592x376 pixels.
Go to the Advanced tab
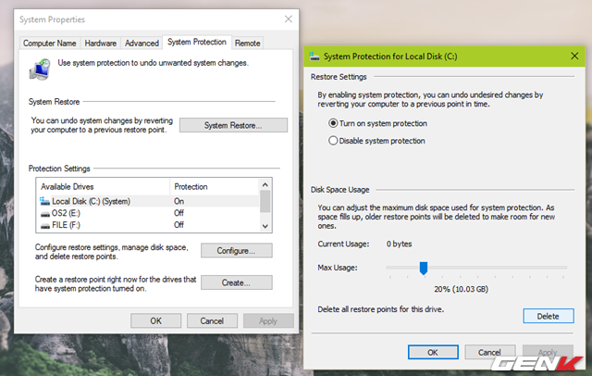point(142,43)
